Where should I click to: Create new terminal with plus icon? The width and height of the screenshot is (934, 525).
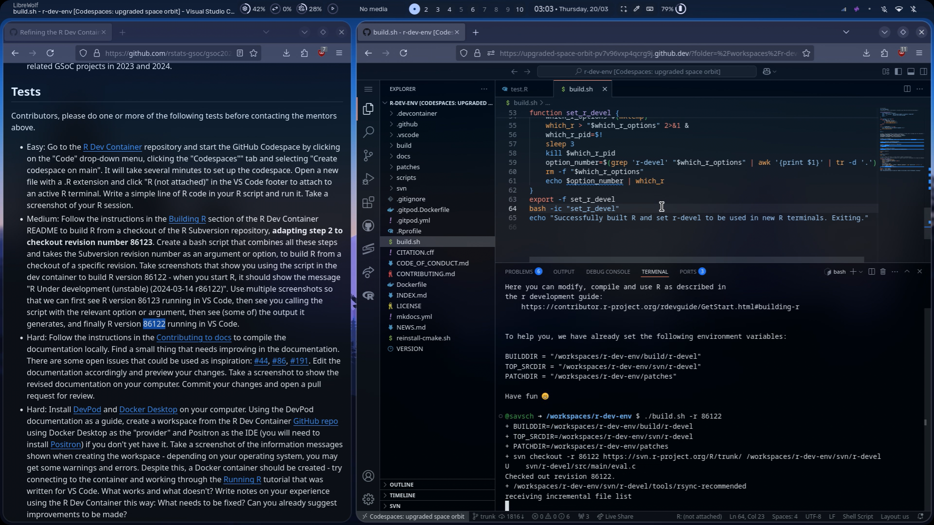[x=852, y=272]
